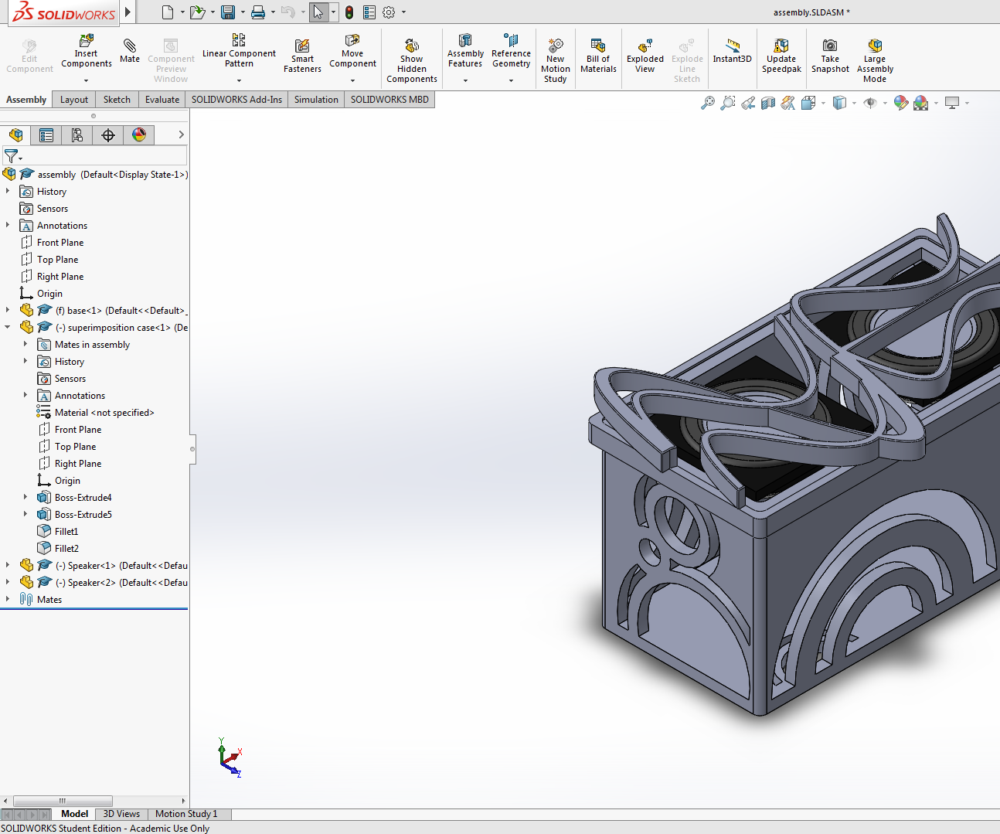Open Motion Study 1 tab
This screenshot has width=1000, height=834.
[186, 814]
